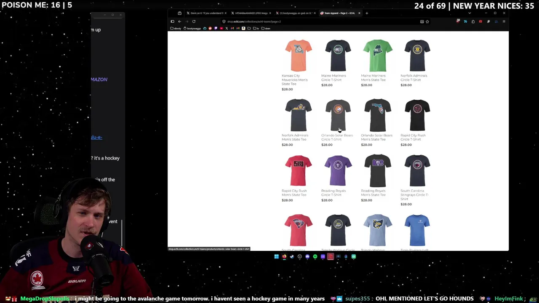Open South Carolina Stingrays Circle T-Shirt link

coord(414,195)
